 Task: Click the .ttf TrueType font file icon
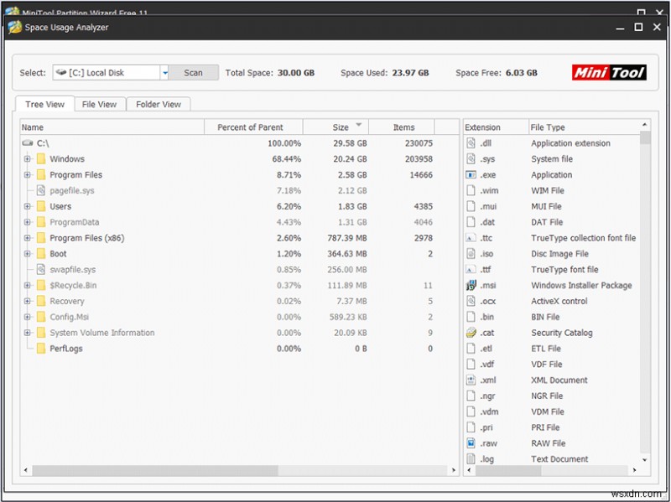point(471,269)
